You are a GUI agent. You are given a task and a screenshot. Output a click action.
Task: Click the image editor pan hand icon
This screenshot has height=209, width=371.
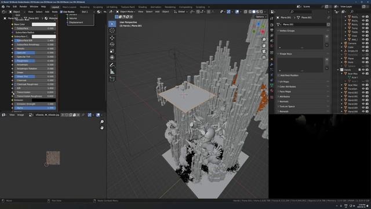pyautogui.click(x=102, y=128)
